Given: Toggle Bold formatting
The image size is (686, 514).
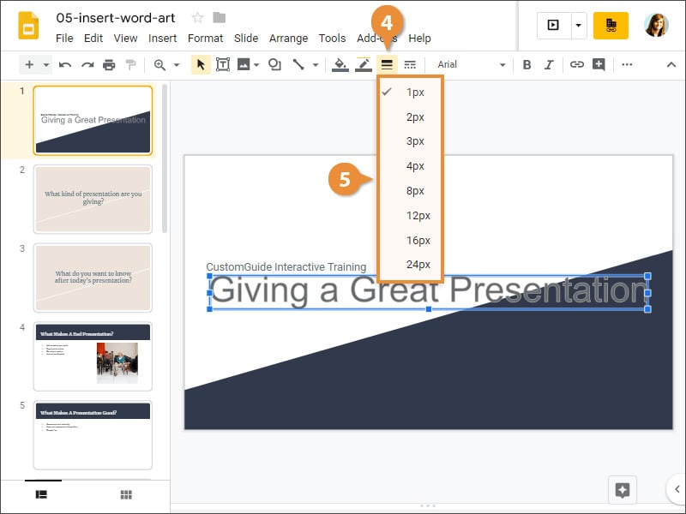Looking at the screenshot, I should (x=527, y=65).
